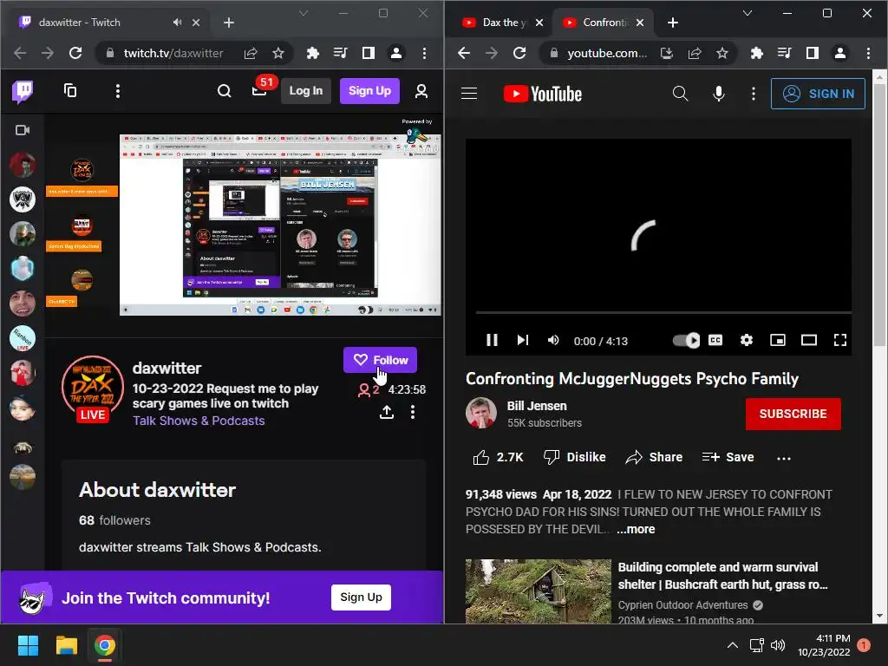Open the Twitch user profile icon
Viewport: 888px width, 666px height.
click(x=421, y=91)
